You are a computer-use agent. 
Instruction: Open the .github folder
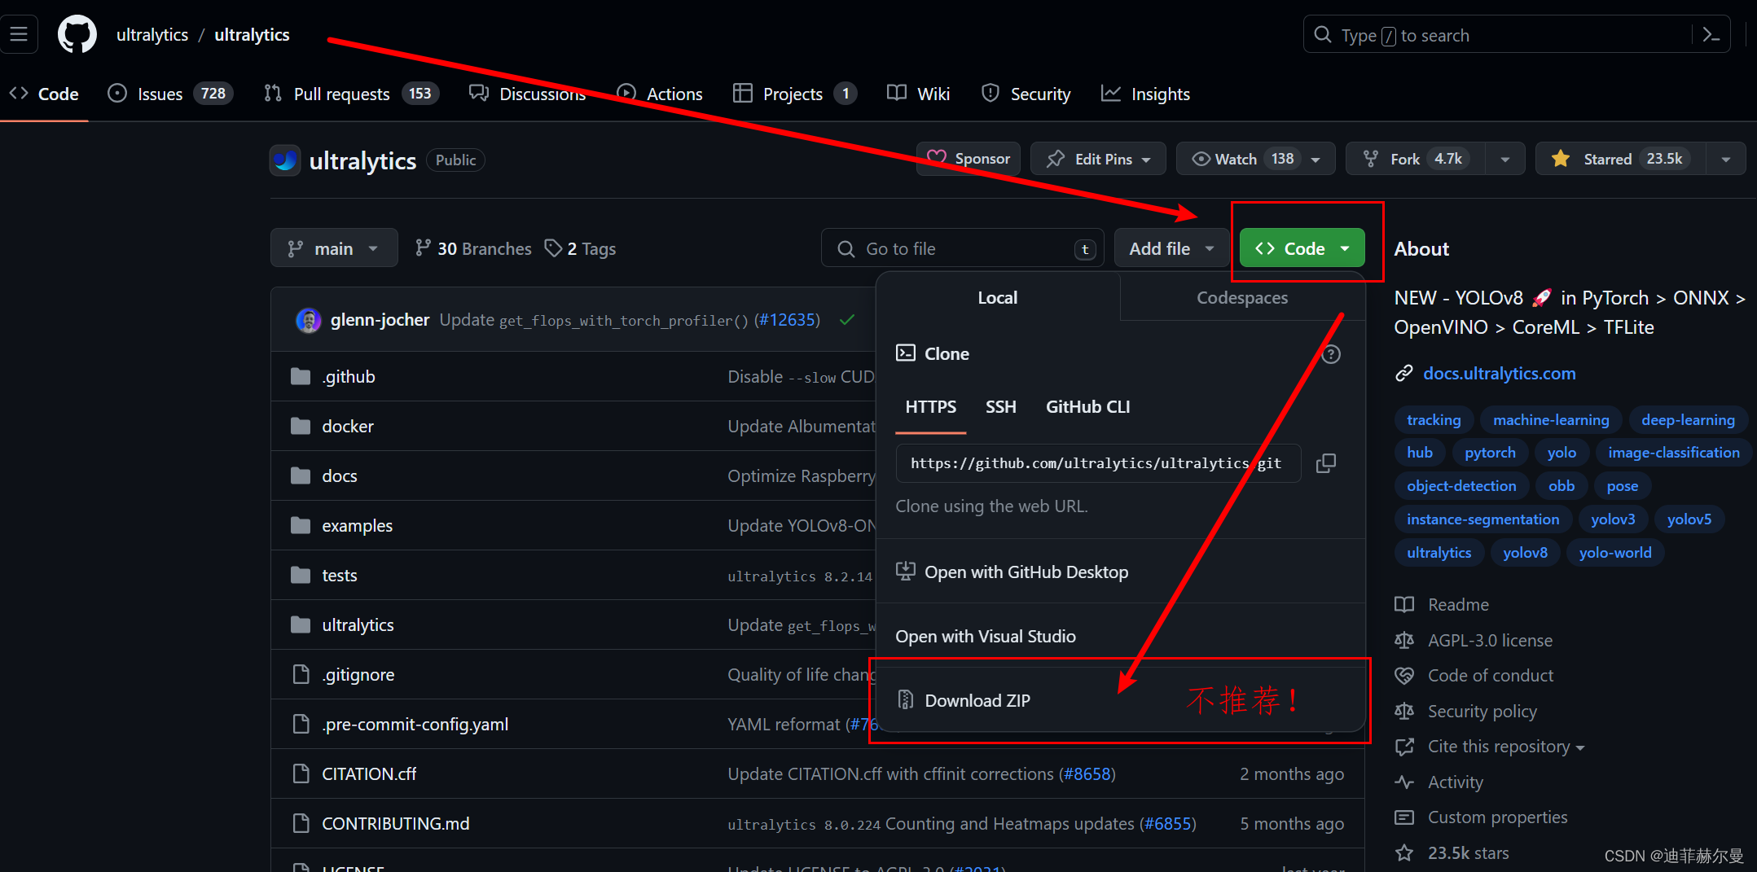pos(349,376)
